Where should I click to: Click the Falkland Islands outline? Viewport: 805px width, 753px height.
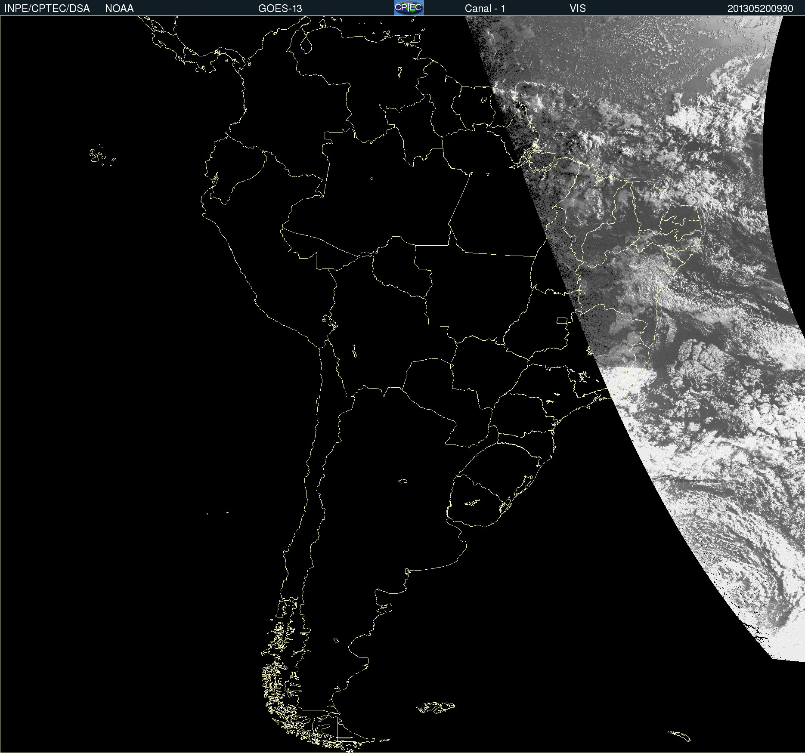pos(436,707)
